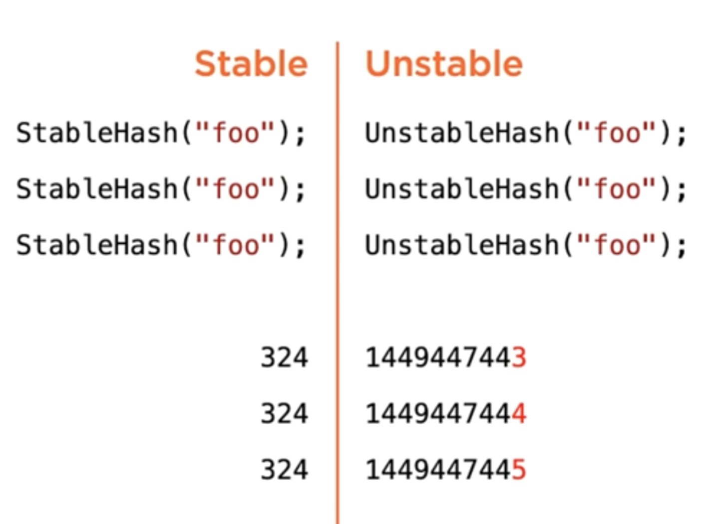Select the bottom 324 hash result
Viewport: 719px width, 524px height.
284,470
